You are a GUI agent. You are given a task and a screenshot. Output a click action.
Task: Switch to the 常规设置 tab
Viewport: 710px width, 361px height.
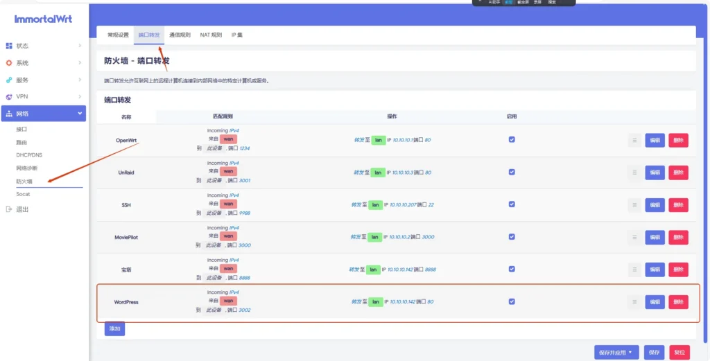click(x=118, y=35)
